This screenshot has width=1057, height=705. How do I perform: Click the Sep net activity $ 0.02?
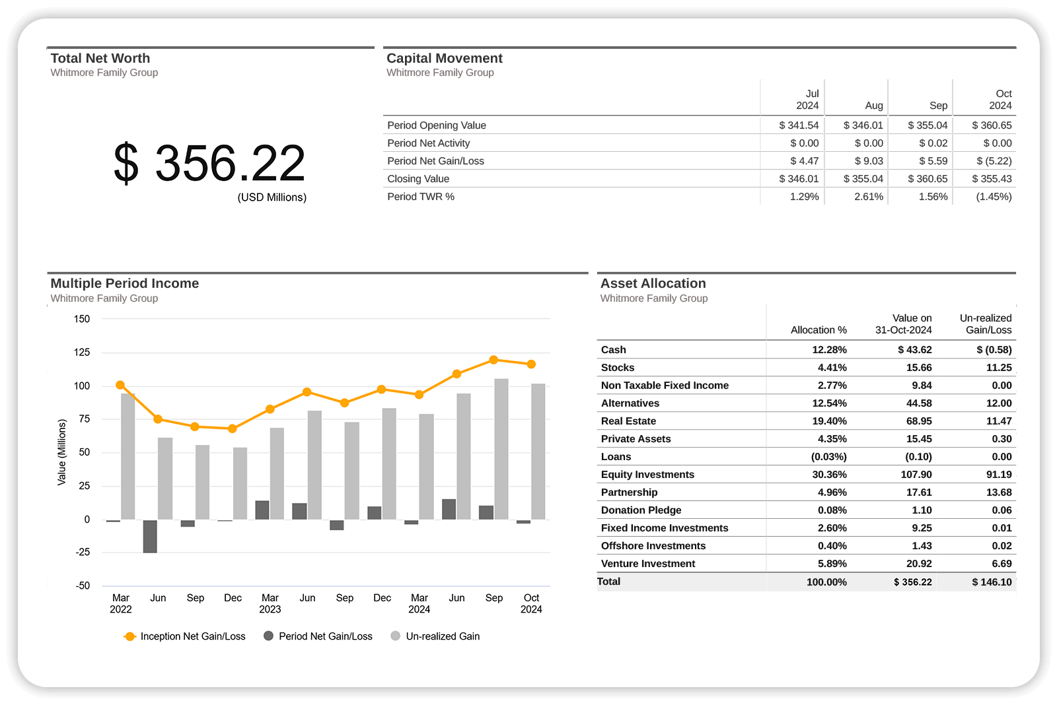(933, 143)
